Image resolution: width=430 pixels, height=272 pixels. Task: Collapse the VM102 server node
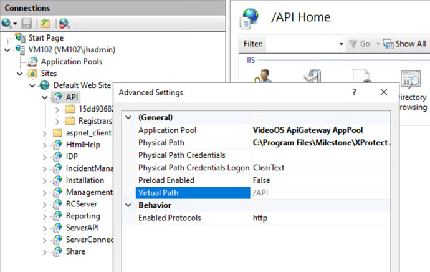7,50
